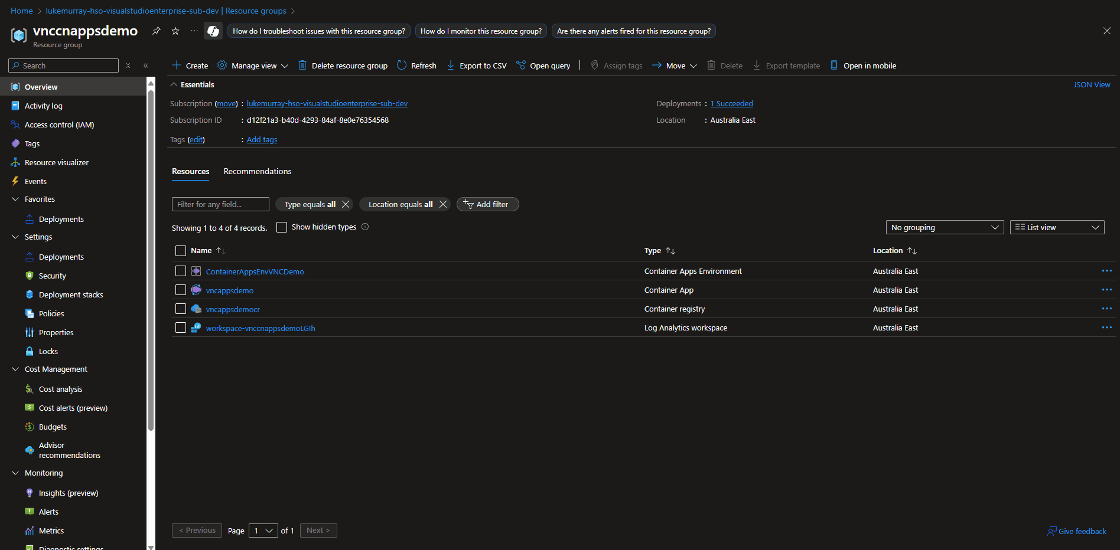Open Security under Settings

(x=52, y=276)
